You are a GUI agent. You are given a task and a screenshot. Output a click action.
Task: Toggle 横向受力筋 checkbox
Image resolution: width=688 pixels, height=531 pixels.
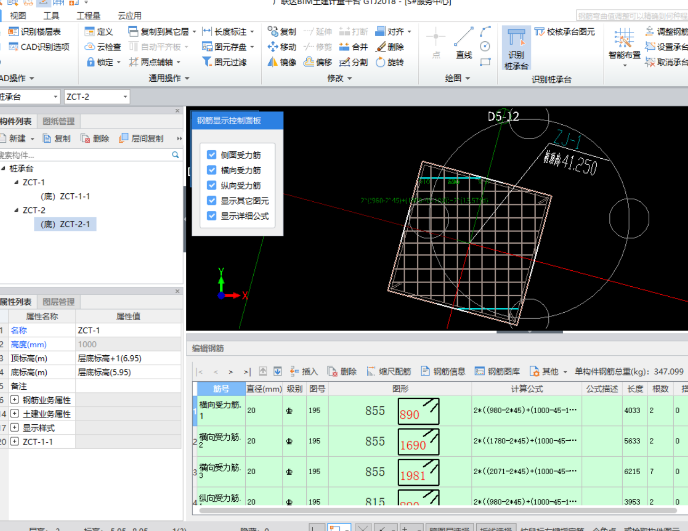[212, 170]
